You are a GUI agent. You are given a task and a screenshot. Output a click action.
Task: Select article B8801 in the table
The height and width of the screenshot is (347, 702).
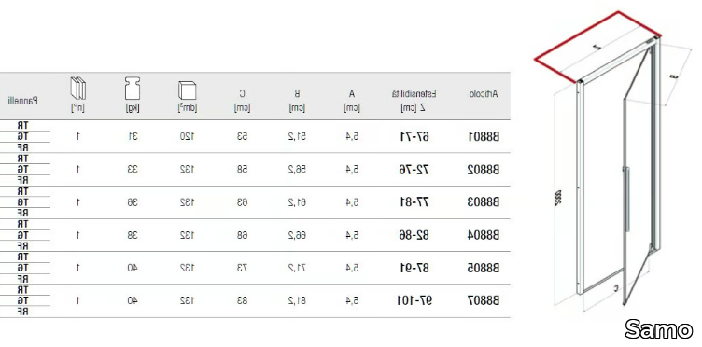tap(484, 136)
